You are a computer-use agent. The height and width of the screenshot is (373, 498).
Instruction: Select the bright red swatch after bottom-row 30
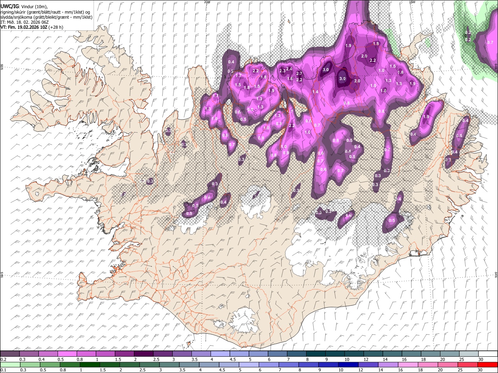(488, 364)
